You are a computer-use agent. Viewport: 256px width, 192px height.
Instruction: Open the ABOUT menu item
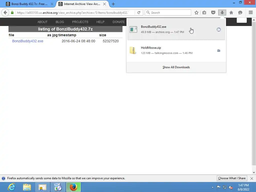[x=42, y=22]
